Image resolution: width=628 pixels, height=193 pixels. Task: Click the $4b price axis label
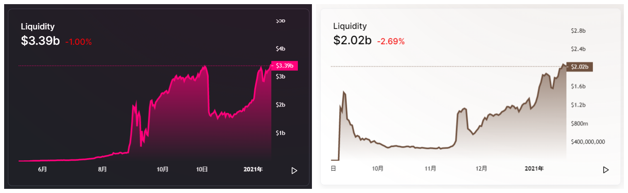tap(281, 49)
